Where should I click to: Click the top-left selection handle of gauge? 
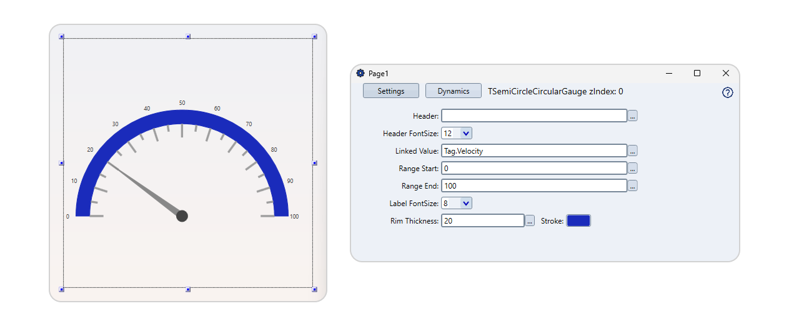pyautogui.click(x=61, y=37)
